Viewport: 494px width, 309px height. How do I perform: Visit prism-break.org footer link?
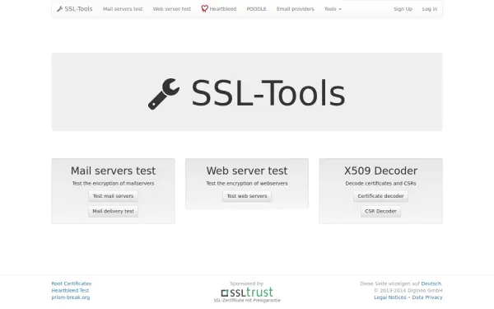click(x=71, y=297)
